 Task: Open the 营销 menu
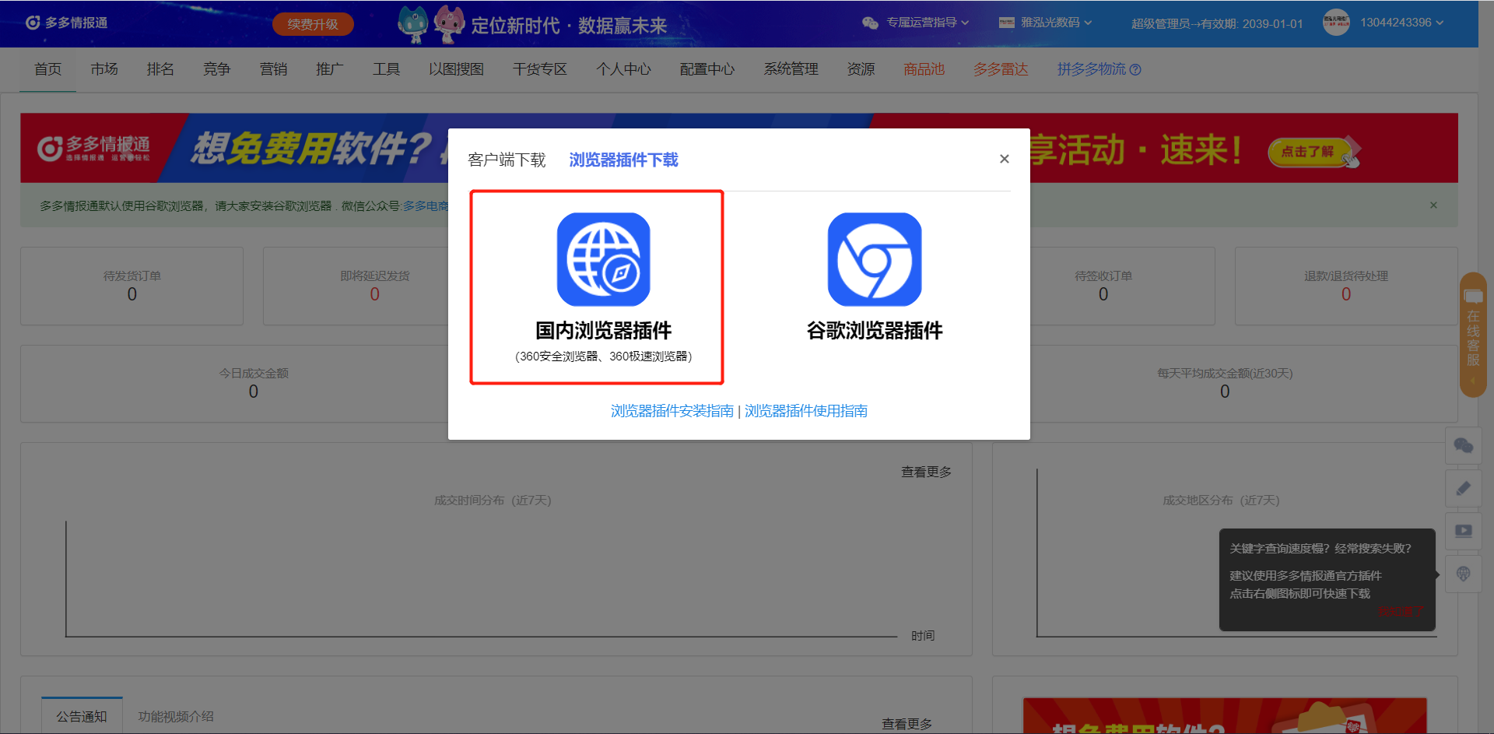(x=273, y=69)
